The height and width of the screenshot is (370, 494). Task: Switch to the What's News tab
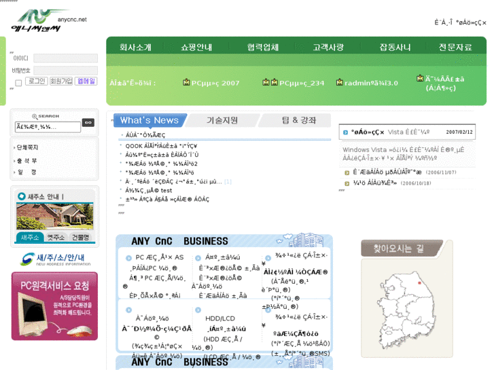(150, 120)
